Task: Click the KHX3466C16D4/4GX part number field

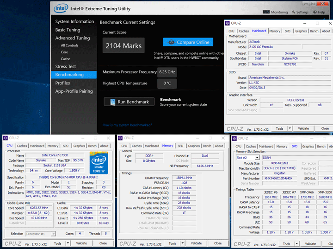Action: pyautogui.click(x=279, y=178)
